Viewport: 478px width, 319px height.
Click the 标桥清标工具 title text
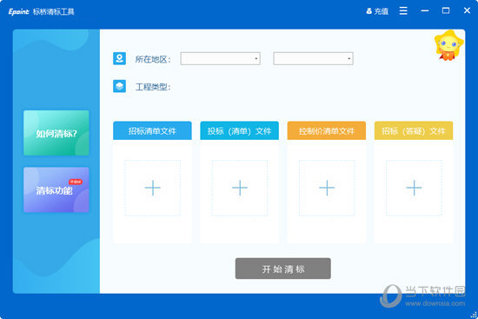coord(54,12)
